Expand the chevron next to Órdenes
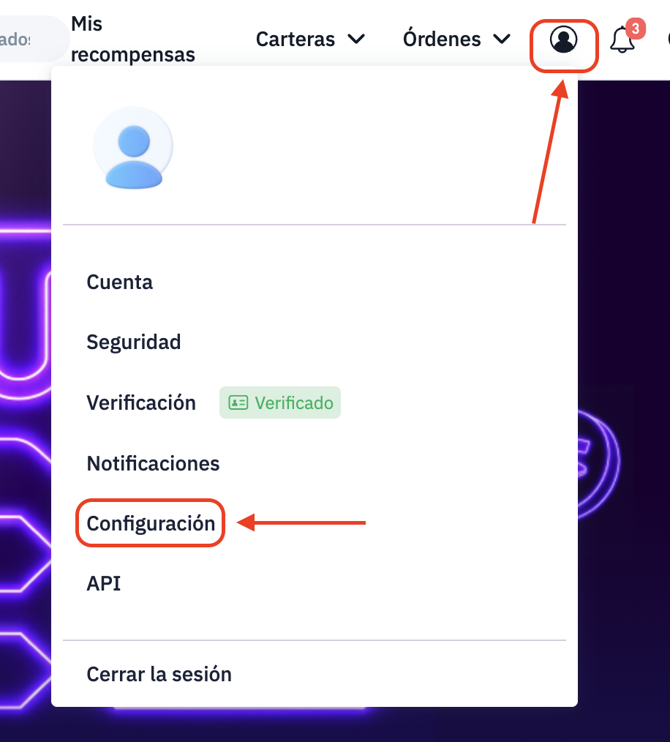 pos(502,39)
